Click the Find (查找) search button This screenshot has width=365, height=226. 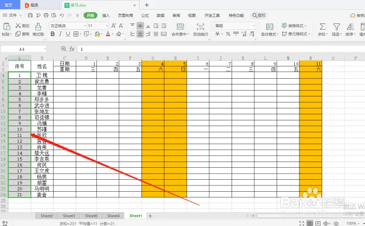click(259, 15)
